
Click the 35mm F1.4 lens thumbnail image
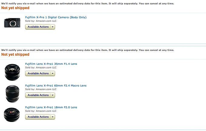tap(12, 72)
